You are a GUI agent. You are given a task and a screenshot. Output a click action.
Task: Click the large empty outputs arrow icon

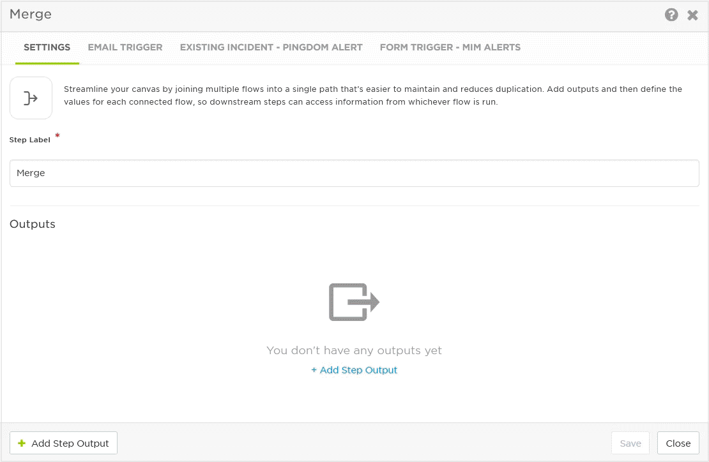pos(354,302)
